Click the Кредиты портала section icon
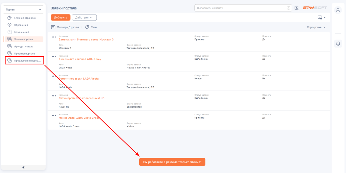This screenshot has width=346, height=173. pyautogui.click(x=9, y=53)
